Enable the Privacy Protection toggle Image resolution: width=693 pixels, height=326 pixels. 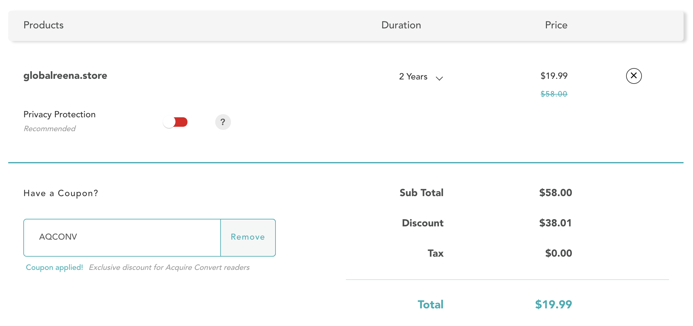pyautogui.click(x=175, y=122)
